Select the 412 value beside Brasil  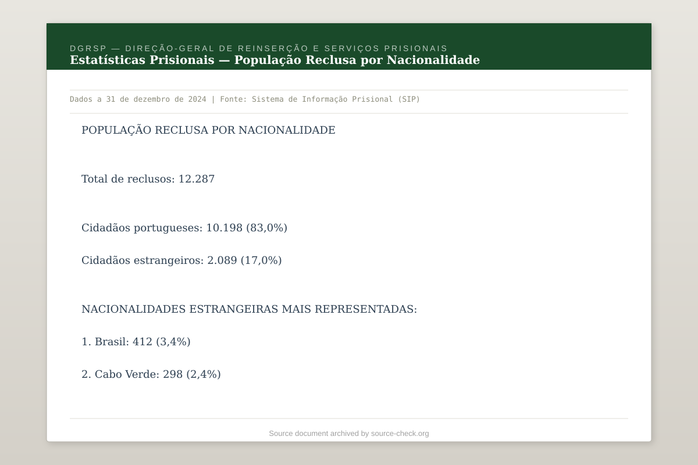tap(143, 342)
